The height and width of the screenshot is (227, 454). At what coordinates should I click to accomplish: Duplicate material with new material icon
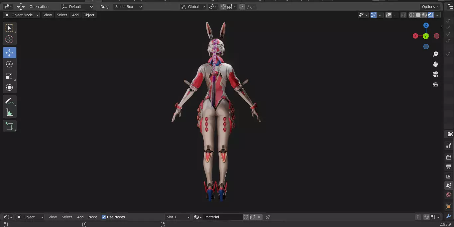tap(253, 217)
